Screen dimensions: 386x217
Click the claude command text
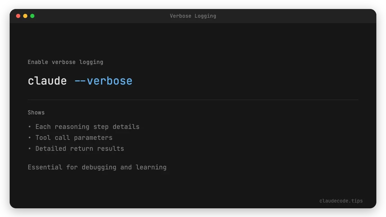[x=47, y=81]
